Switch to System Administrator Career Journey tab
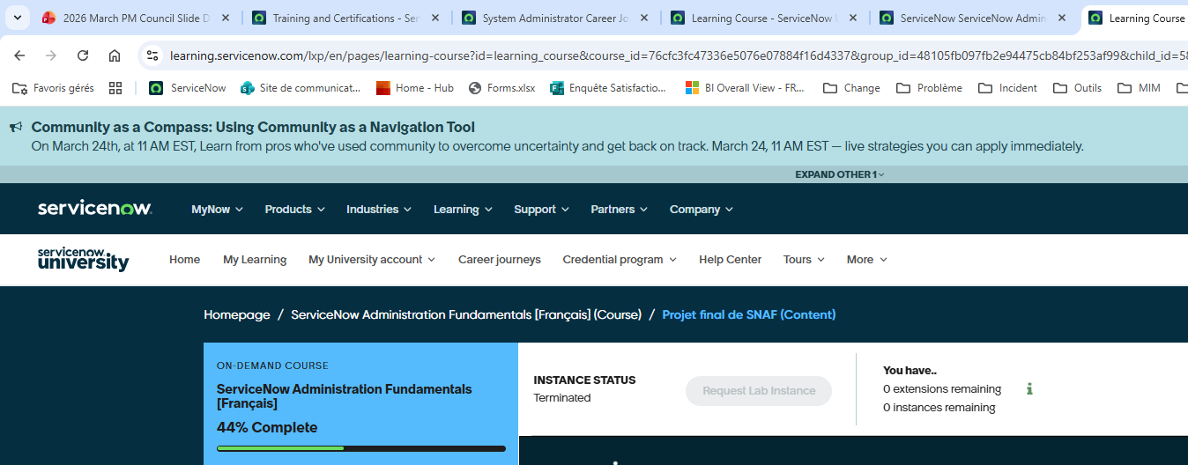The image size is (1188, 465). click(x=553, y=18)
